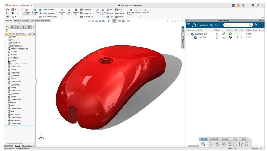Screen dimensions: 267x151
Task: Open the 3DEXPERIENCE hamburger menu
Action: tap(262, 25)
